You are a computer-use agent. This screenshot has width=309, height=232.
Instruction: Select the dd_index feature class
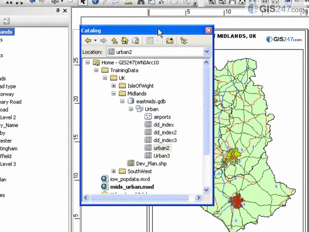tap(164, 125)
